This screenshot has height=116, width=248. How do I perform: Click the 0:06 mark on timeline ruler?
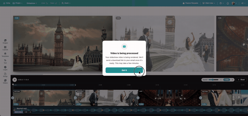click(x=100, y=85)
